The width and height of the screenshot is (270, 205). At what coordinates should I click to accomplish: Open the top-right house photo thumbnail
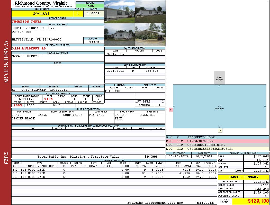click(x=150, y=12)
